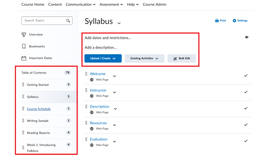Grab the Course Schedule drag handle
The image size is (271, 155).
(23, 109)
